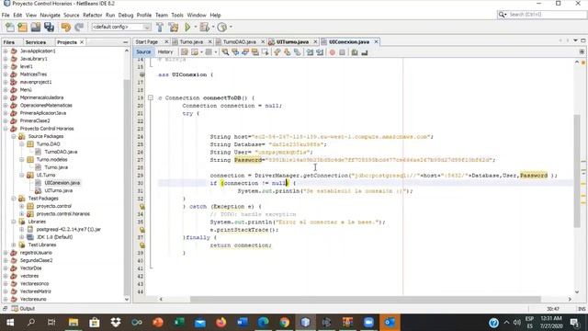Select the Source view button
This screenshot has height=331, width=588.
point(143,52)
